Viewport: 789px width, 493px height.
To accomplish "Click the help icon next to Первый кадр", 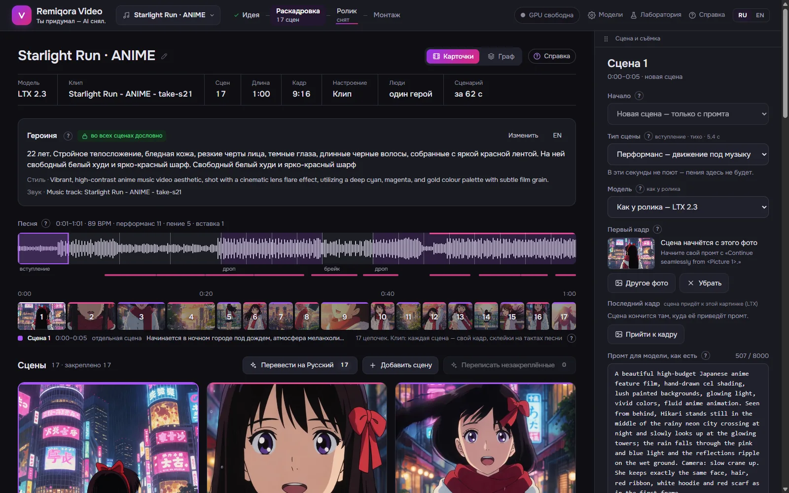I will pos(657,229).
